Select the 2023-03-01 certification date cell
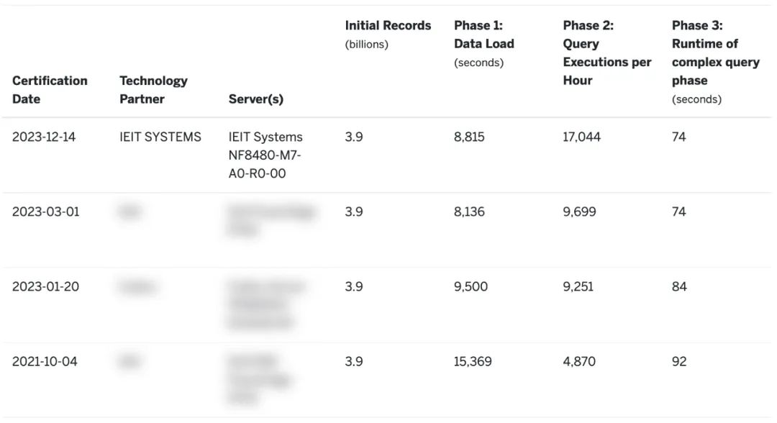The width and height of the screenshot is (777, 423). point(45,211)
